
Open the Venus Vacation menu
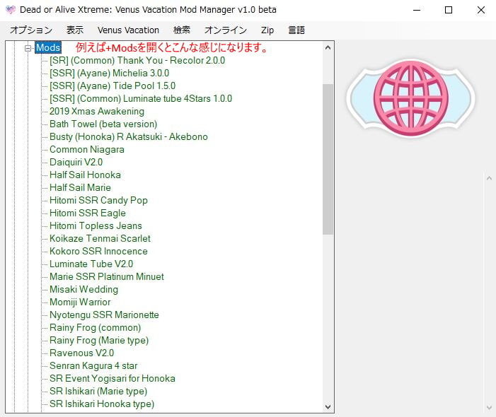[x=128, y=30]
